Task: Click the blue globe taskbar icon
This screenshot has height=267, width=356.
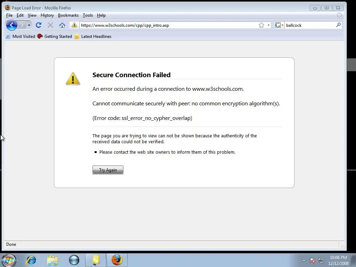Action: tap(74, 260)
